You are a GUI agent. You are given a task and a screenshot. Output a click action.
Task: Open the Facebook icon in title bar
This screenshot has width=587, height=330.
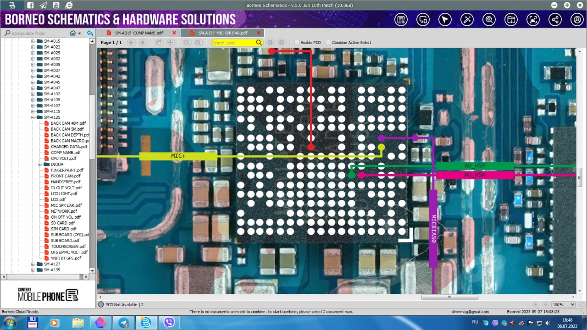coord(30,5)
